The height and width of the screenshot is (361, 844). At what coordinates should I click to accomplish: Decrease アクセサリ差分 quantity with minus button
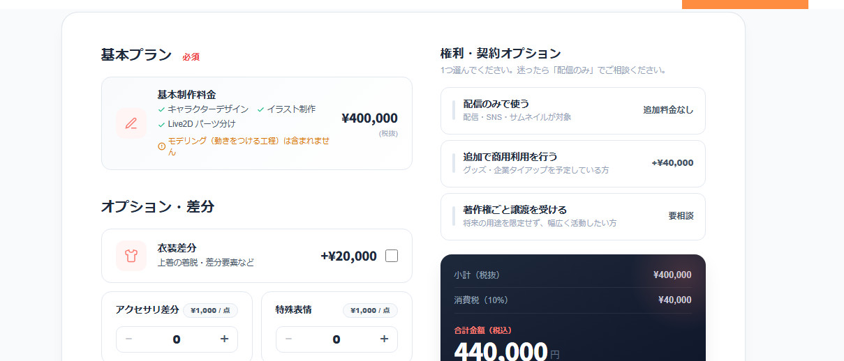coord(129,339)
